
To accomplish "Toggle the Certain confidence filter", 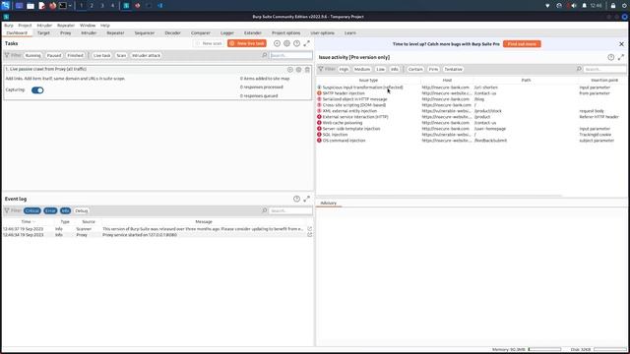I will tap(415, 70).
